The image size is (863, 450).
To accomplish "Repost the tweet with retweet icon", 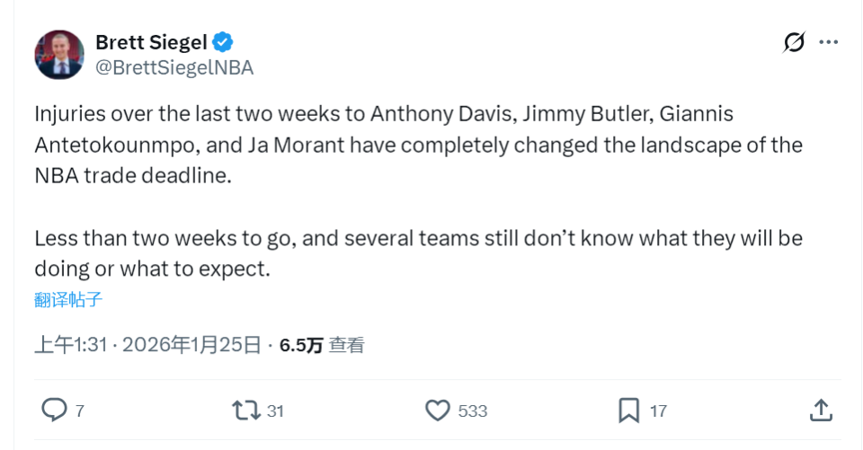I will click(244, 410).
